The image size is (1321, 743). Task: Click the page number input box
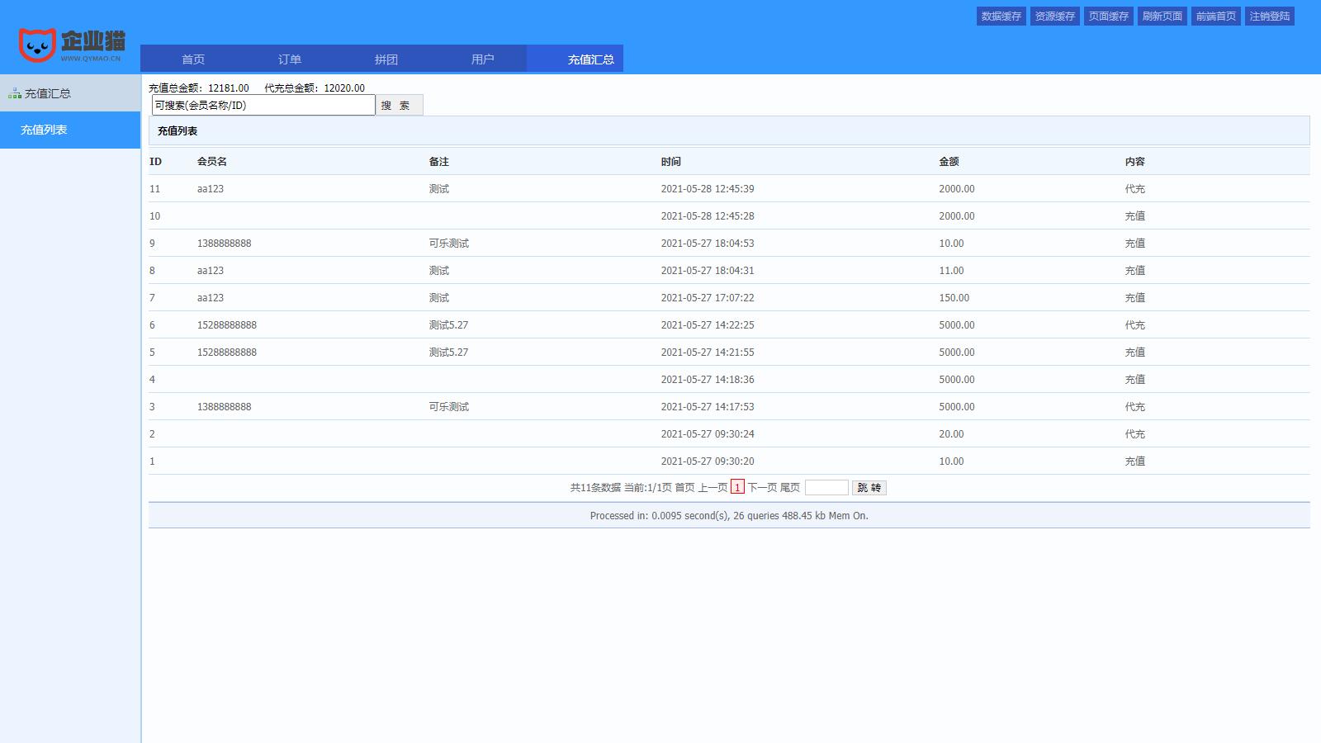click(826, 488)
